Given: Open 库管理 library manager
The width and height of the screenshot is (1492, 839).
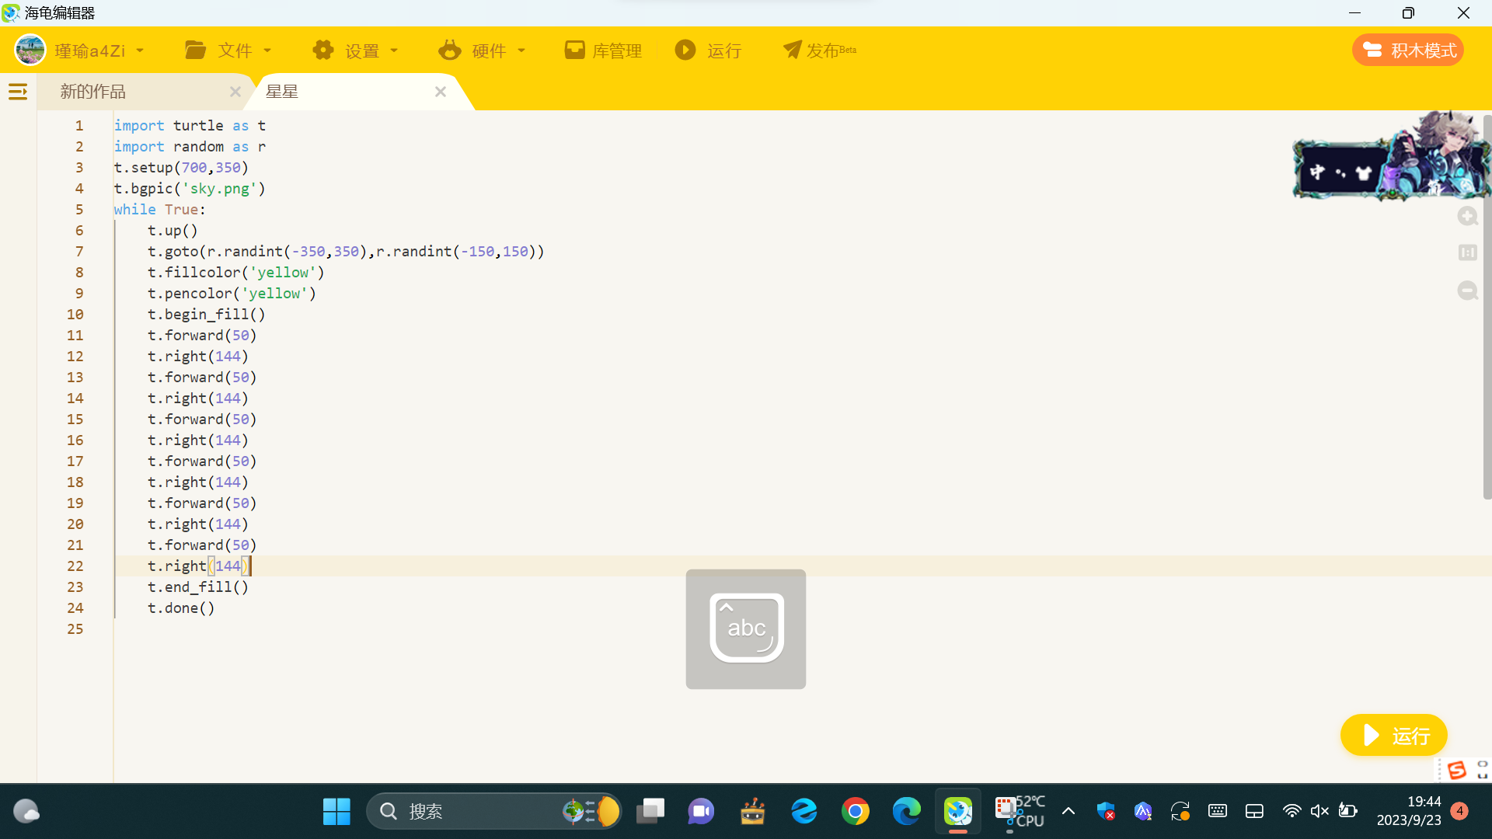Looking at the screenshot, I should [x=603, y=50].
